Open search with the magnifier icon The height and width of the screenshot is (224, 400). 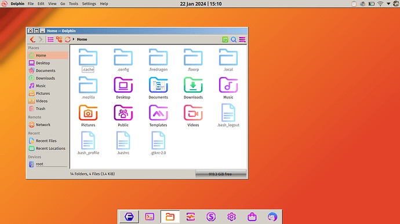pyautogui.click(x=234, y=39)
